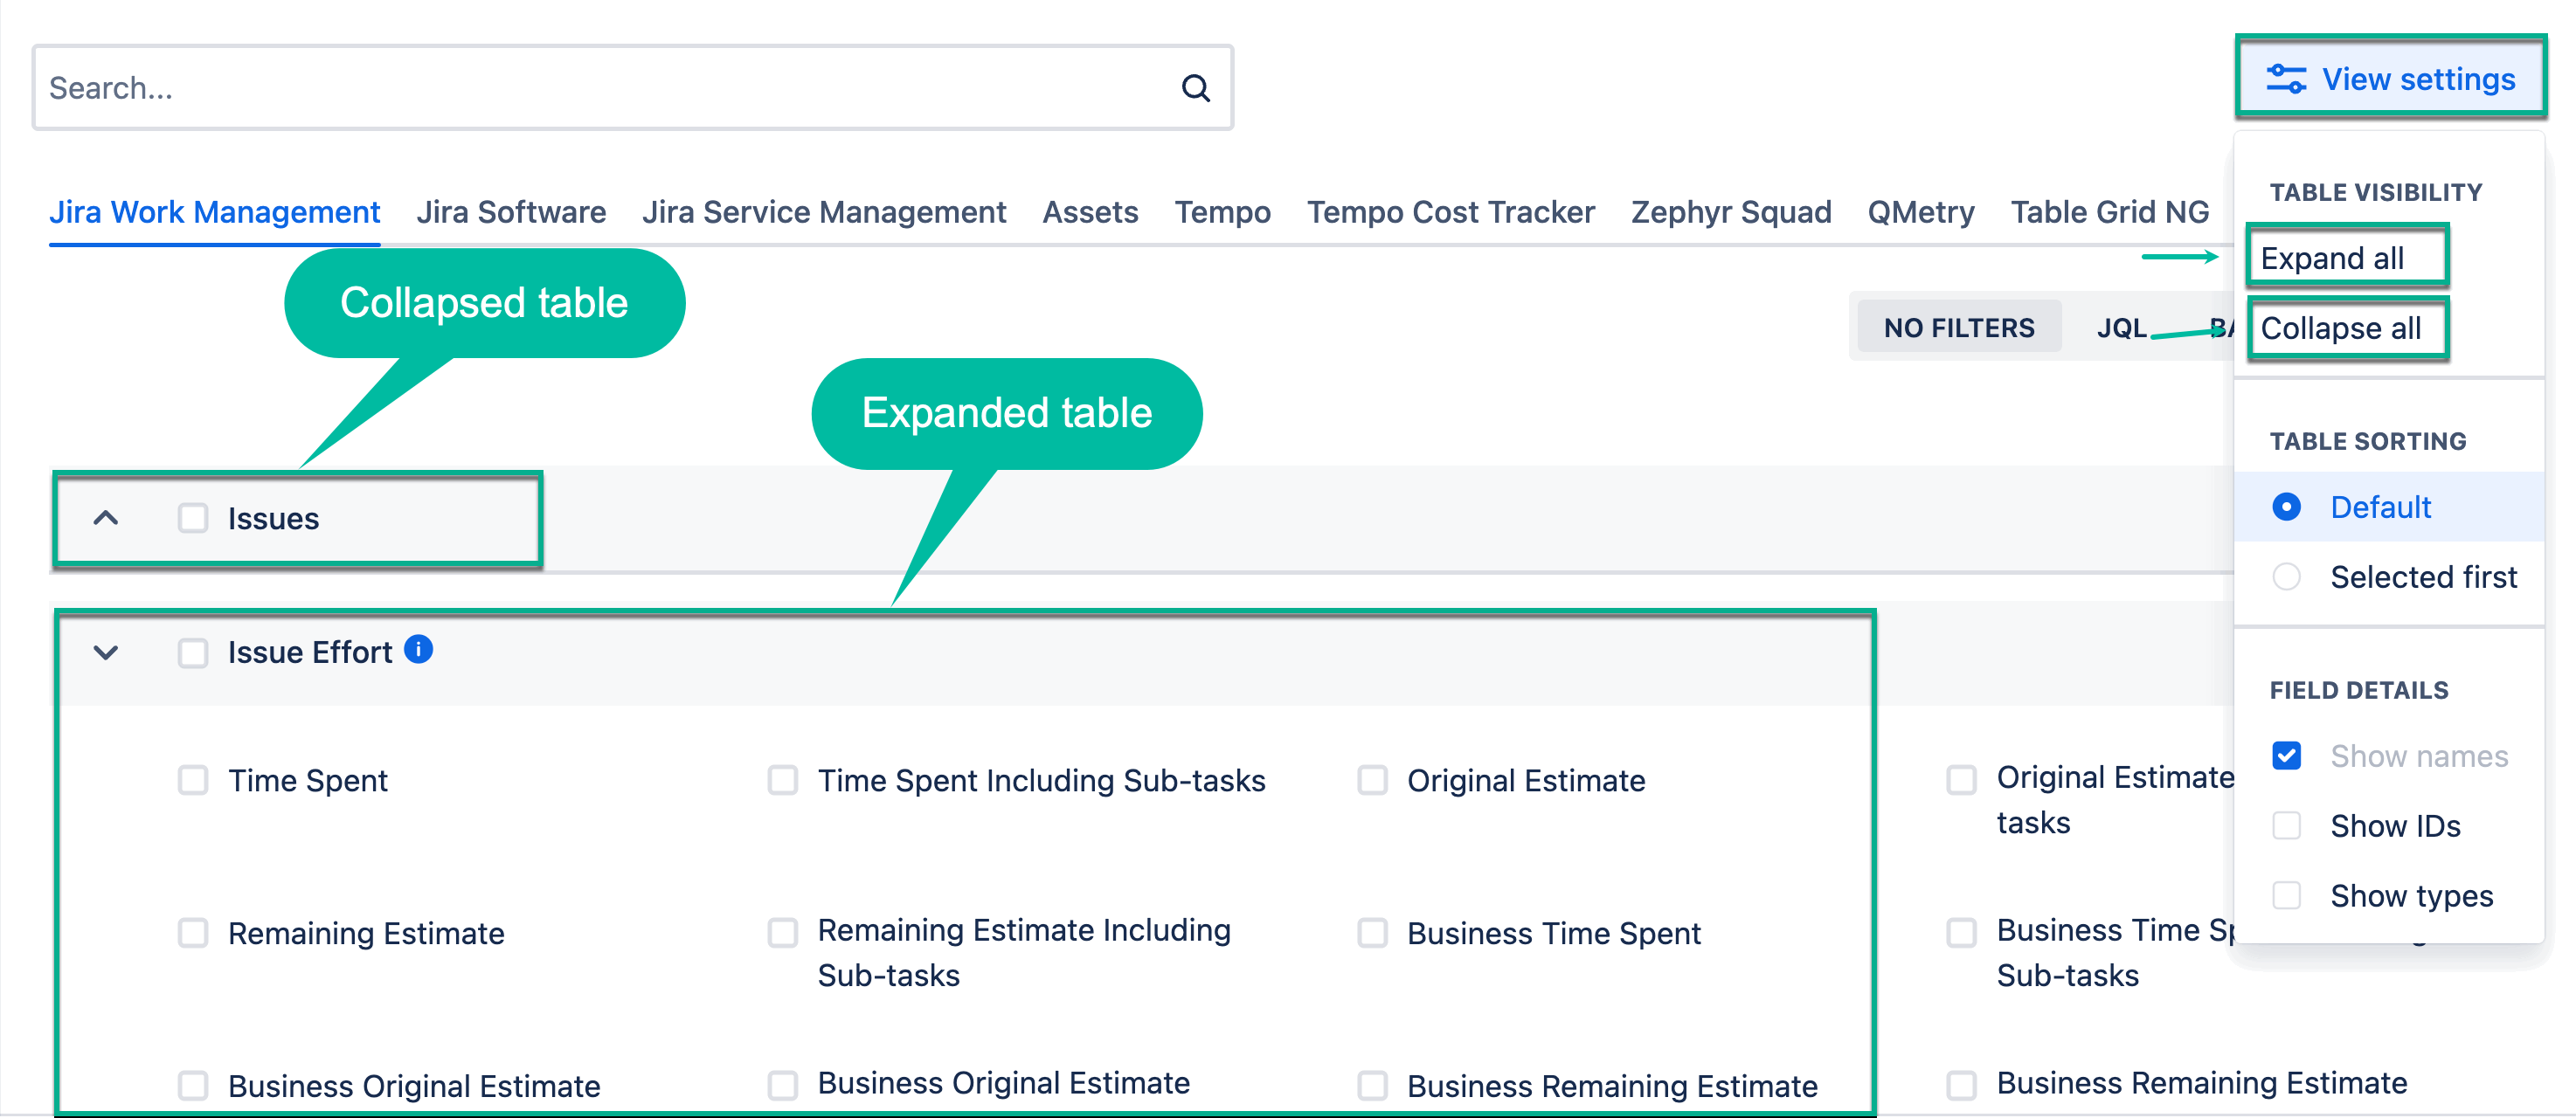The width and height of the screenshot is (2576, 1118).
Task: Click the search magnifier icon
Action: click(x=1195, y=88)
